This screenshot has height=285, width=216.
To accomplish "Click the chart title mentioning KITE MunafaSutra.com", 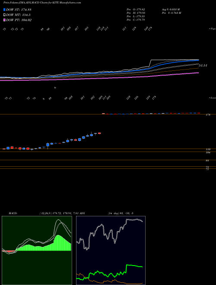I will click(x=42, y=3).
